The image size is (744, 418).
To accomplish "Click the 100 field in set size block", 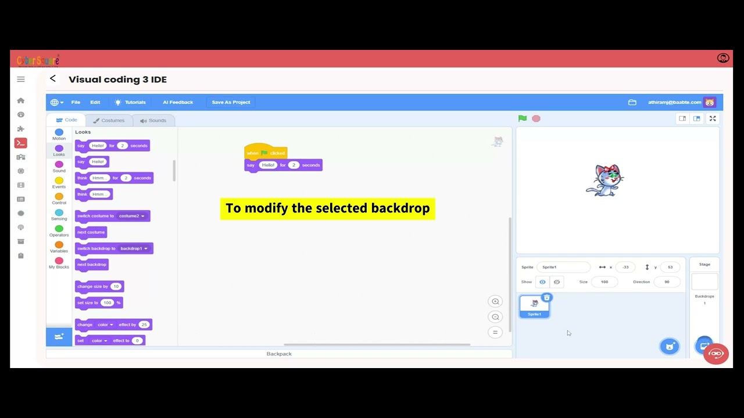I will tap(107, 302).
